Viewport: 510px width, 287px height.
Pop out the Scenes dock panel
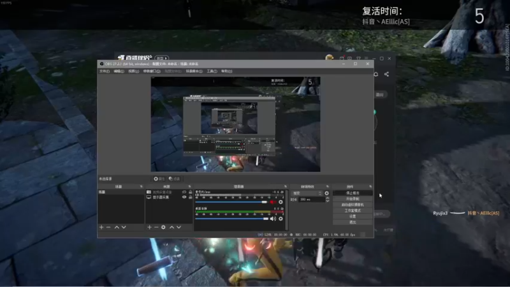[x=141, y=186]
